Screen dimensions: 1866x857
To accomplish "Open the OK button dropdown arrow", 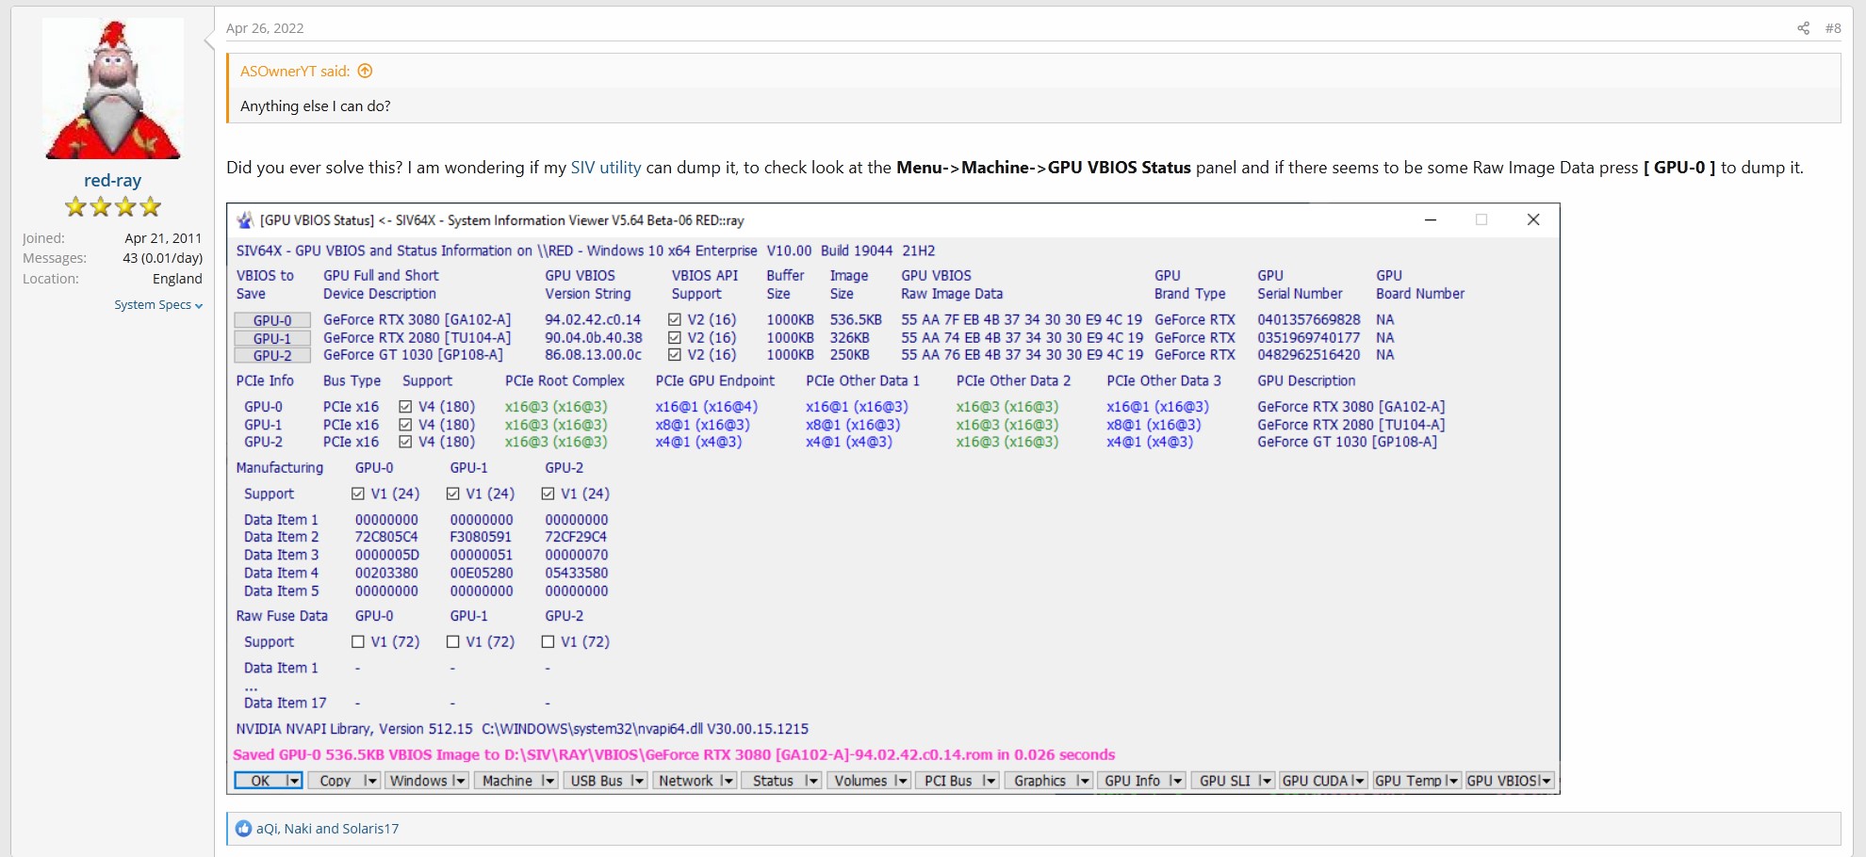I will [x=293, y=781].
